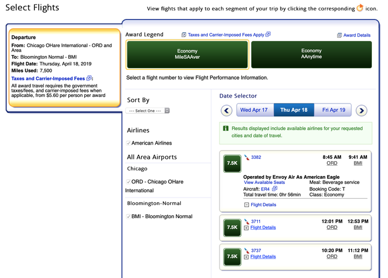
Task: Click Meal: Beverage service text
Action: (x=334, y=182)
